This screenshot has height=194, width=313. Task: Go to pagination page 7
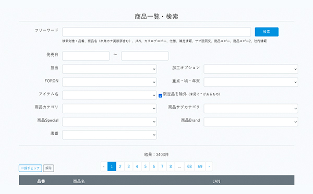(x=162, y=166)
